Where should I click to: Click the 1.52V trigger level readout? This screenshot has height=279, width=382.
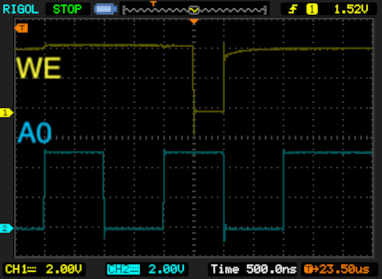[x=351, y=10]
